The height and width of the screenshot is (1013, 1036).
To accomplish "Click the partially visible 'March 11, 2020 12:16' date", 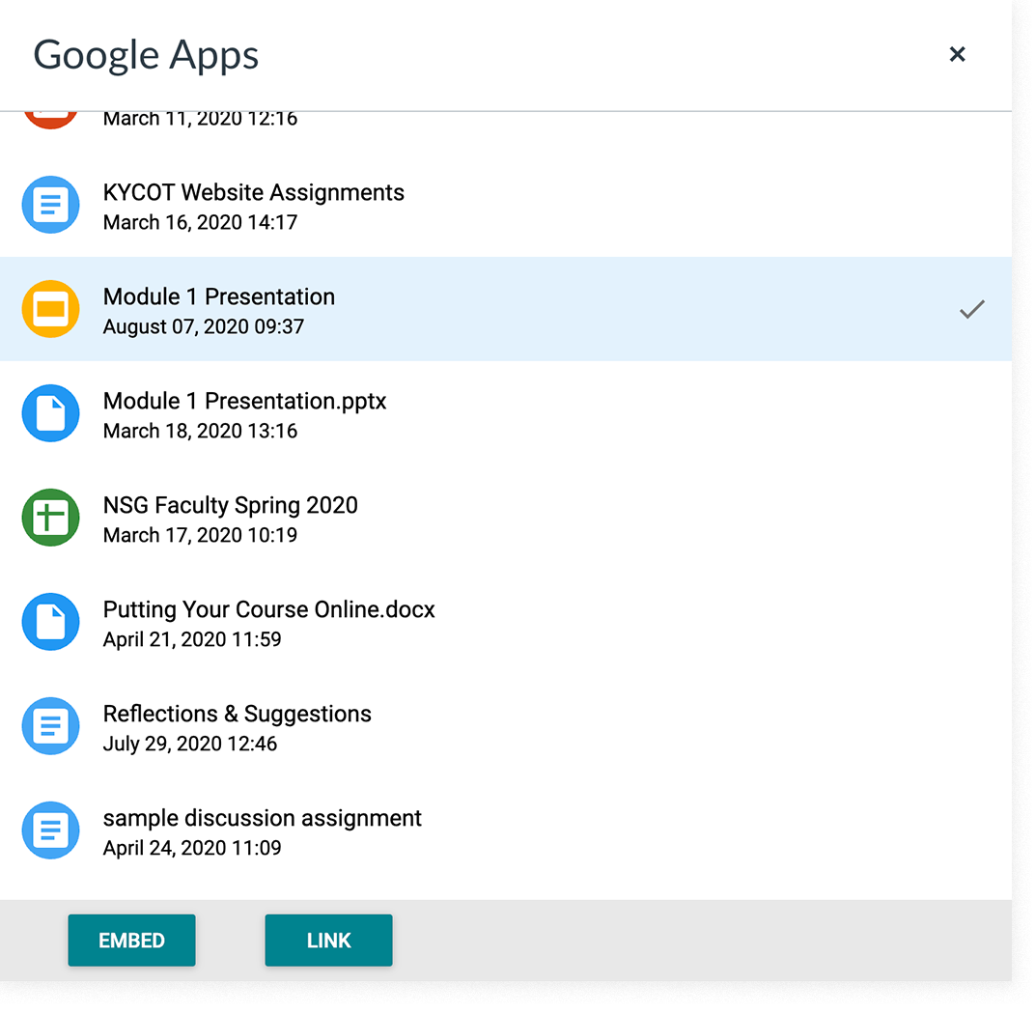I will (200, 120).
